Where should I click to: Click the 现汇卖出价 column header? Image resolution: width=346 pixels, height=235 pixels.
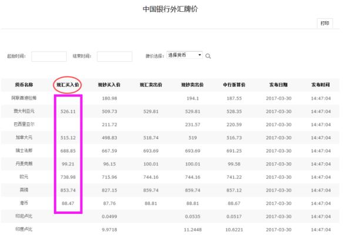[x=151, y=85]
